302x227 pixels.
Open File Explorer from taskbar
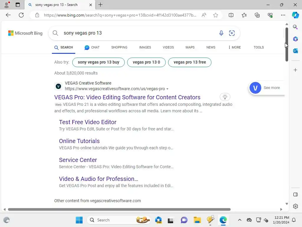(197, 220)
